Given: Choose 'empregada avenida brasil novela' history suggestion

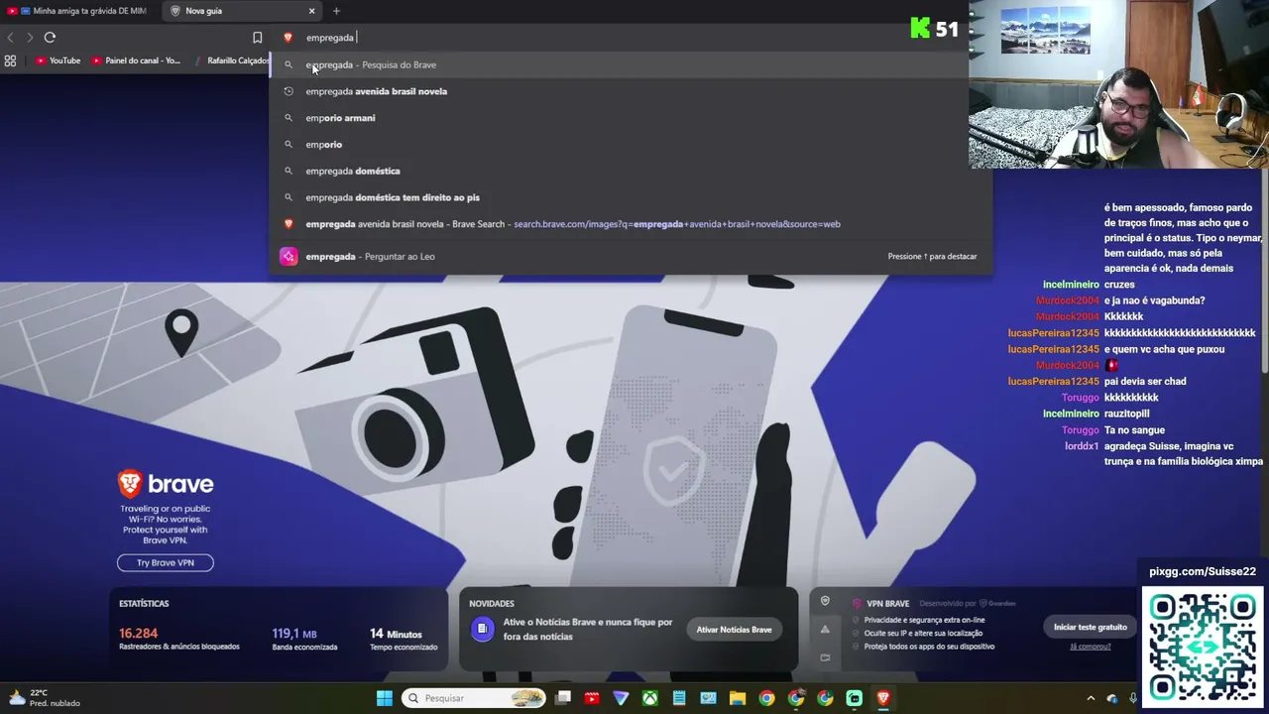Looking at the screenshot, I should [631, 91].
